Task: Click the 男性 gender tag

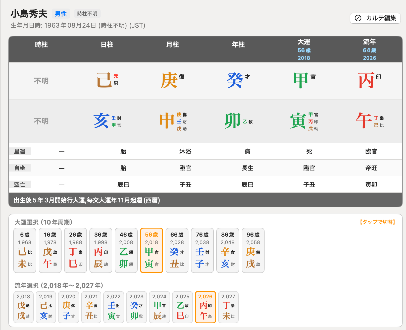Action: [x=61, y=14]
